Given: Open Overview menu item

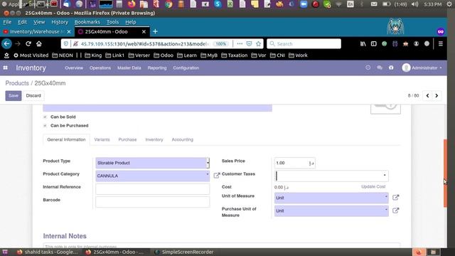Looking at the screenshot, I should click(74, 68).
